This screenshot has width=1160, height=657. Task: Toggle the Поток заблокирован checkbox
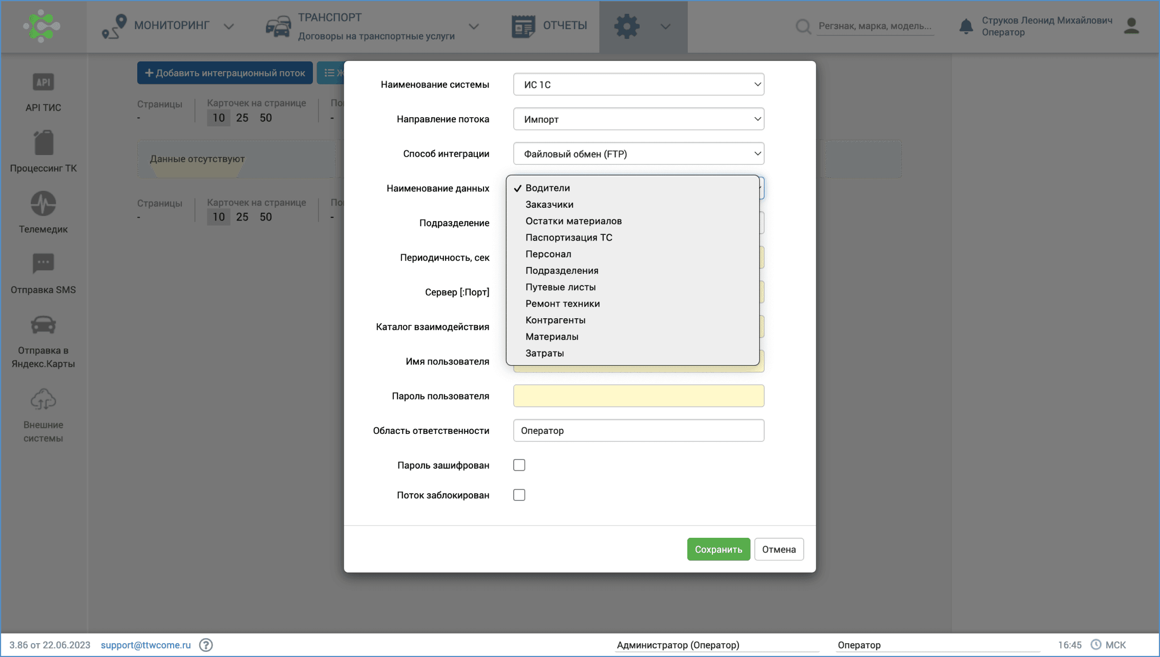519,495
